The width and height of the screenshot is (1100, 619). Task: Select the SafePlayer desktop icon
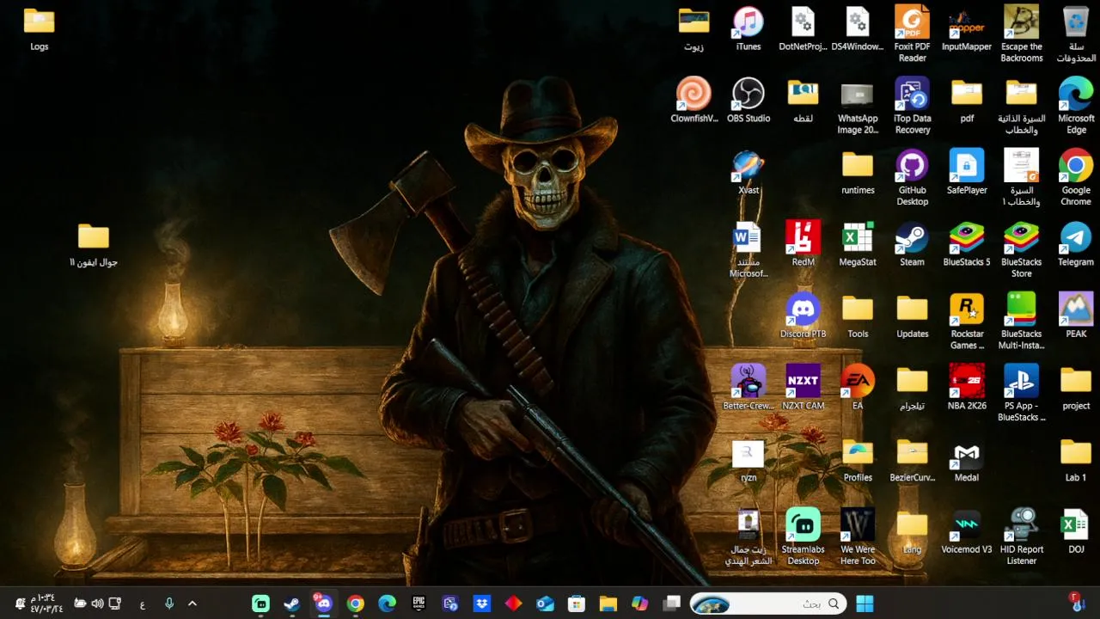click(966, 173)
